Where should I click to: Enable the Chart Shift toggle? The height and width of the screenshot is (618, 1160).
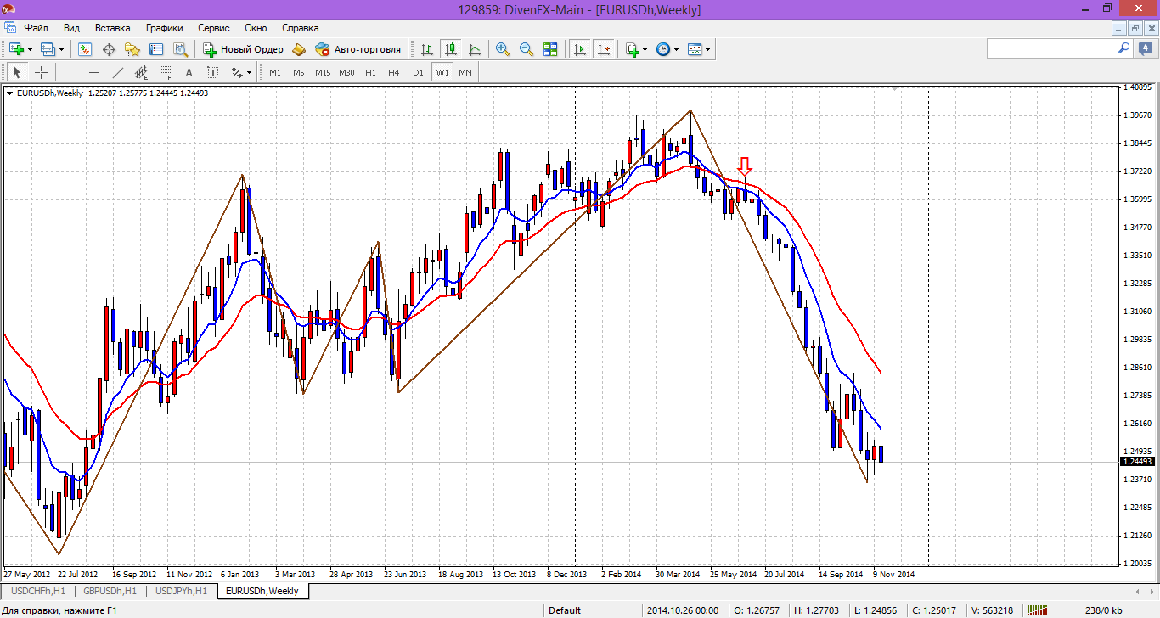[604, 49]
